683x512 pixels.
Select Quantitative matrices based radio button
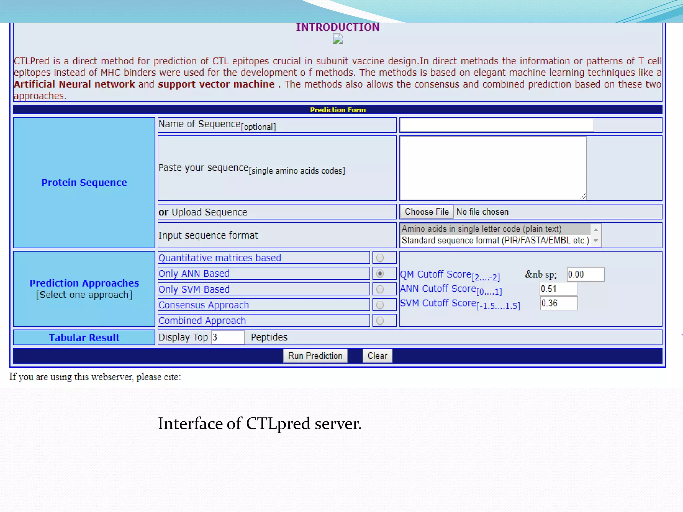pyautogui.click(x=380, y=258)
